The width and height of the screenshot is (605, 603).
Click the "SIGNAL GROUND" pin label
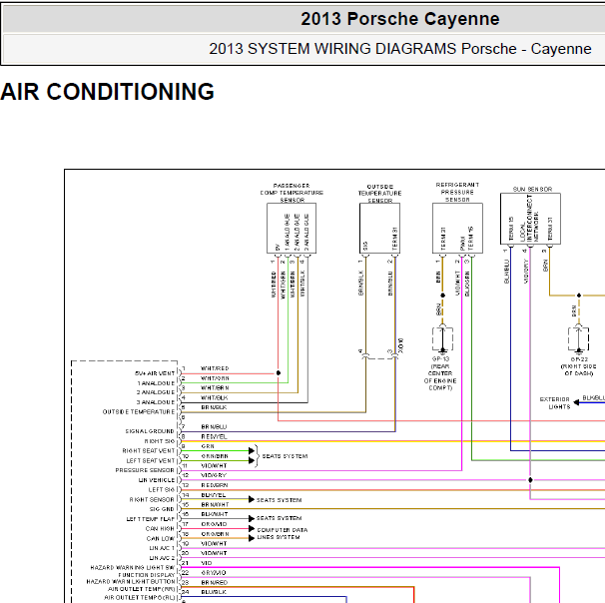coord(150,431)
